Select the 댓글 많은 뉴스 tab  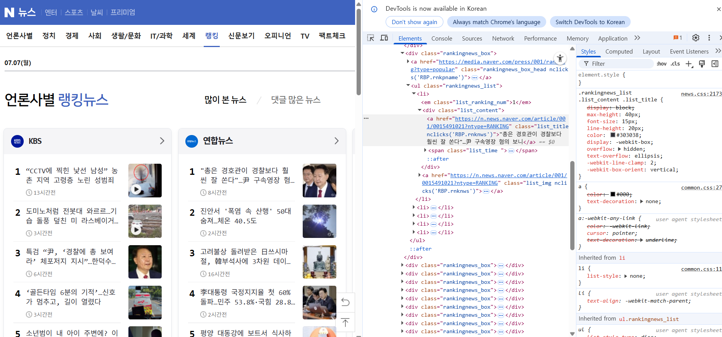click(x=296, y=100)
